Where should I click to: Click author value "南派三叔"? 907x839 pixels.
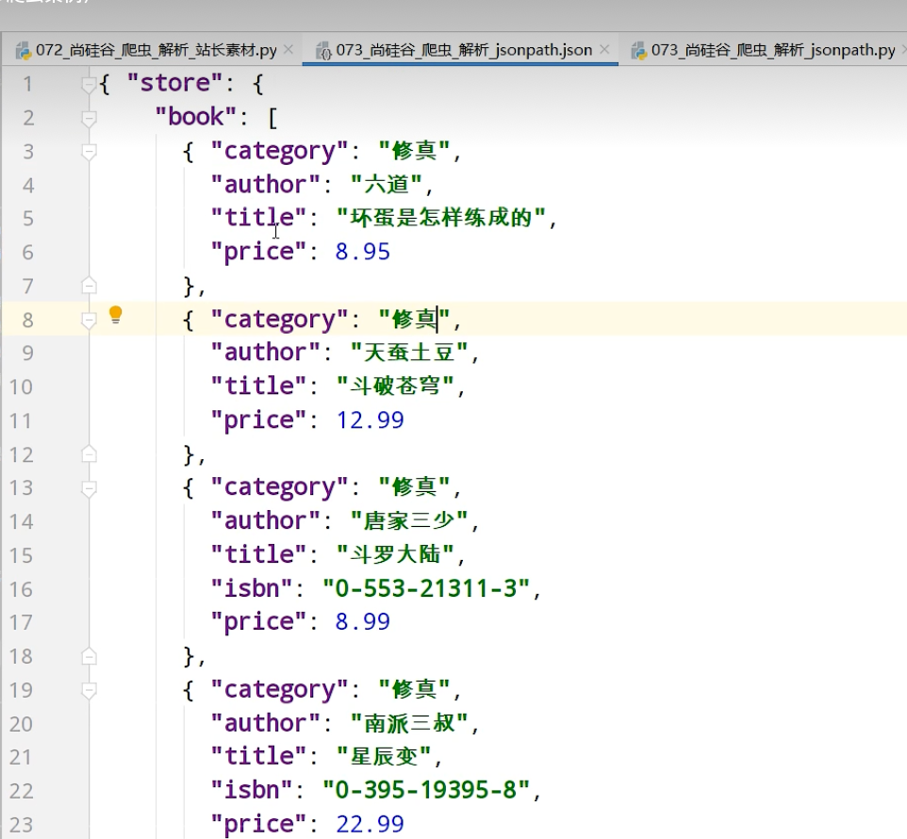click(x=409, y=723)
